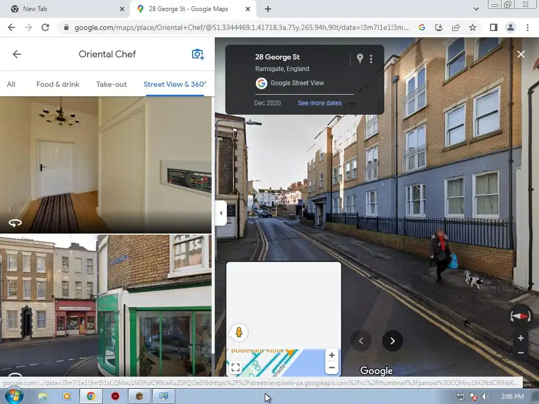The width and height of the screenshot is (539, 404).
Task: Open the tab search dropdown arrow
Action: [476, 9]
